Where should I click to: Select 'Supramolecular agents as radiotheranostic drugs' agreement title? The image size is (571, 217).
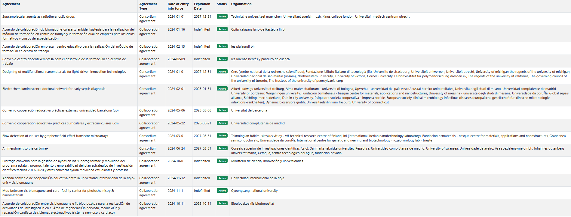coord(38,16)
